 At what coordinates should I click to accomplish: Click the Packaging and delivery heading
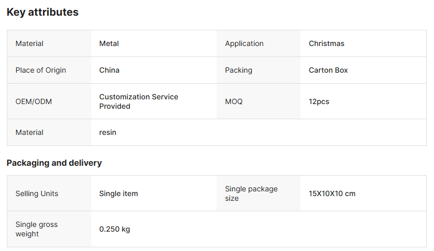point(54,163)
